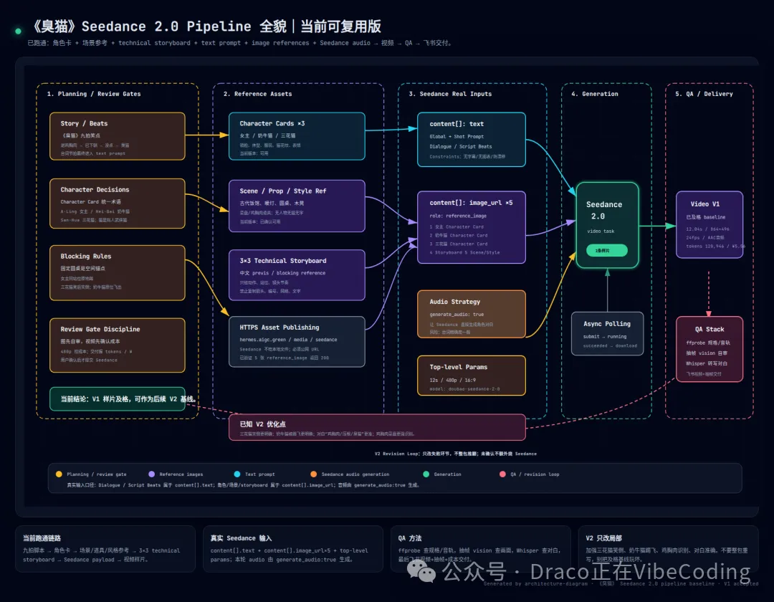
Task: Click the 'generate_audio: true' text in Audio Strategy
Action: pyautogui.click(x=457, y=315)
